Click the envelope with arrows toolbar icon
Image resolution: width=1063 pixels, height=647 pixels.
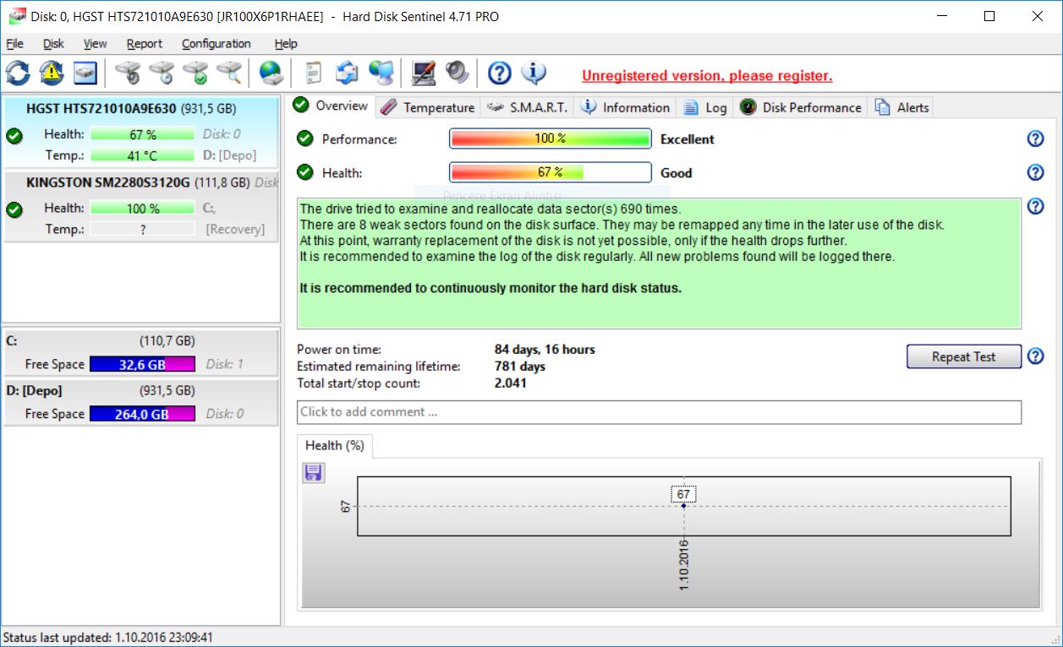pyautogui.click(x=347, y=73)
